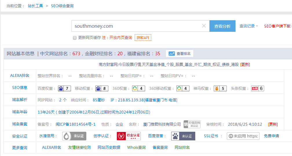Click 百度信誉 未认证 paw badge
The width and height of the screenshot is (292, 156).
(x=183, y=136)
